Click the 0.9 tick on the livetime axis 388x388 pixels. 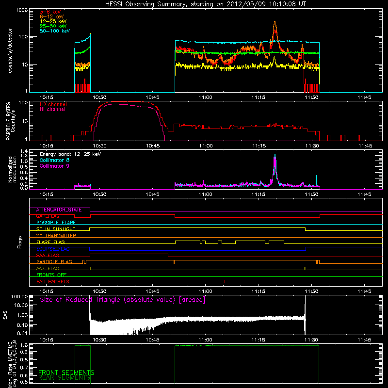click(x=24, y=352)
